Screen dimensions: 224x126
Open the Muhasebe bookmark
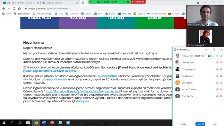(72, 14)
